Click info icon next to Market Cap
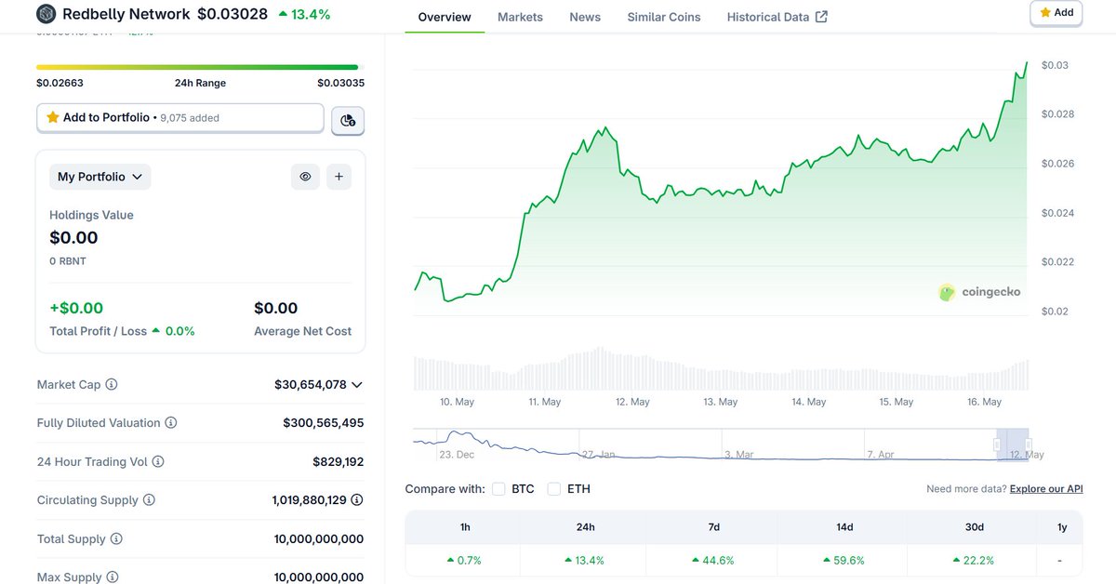 [112, 384]
